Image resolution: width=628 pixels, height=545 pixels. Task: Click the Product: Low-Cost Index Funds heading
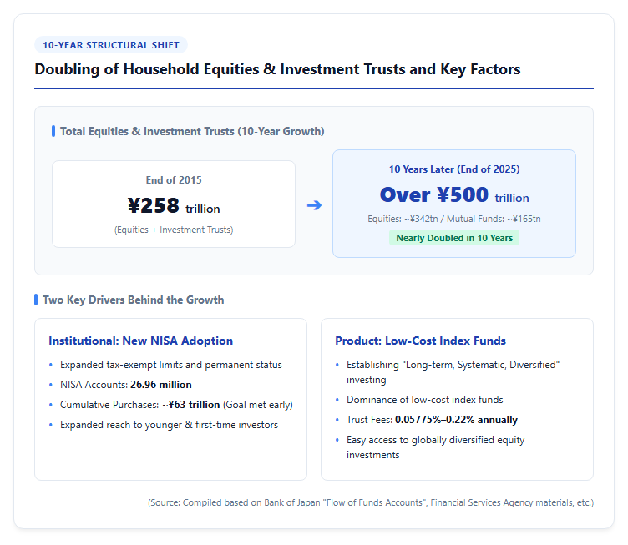point(421,341)
